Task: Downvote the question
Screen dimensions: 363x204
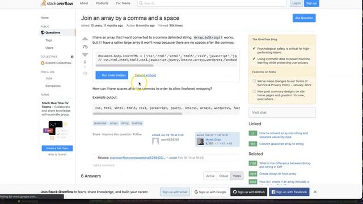Action: point(85,54)
